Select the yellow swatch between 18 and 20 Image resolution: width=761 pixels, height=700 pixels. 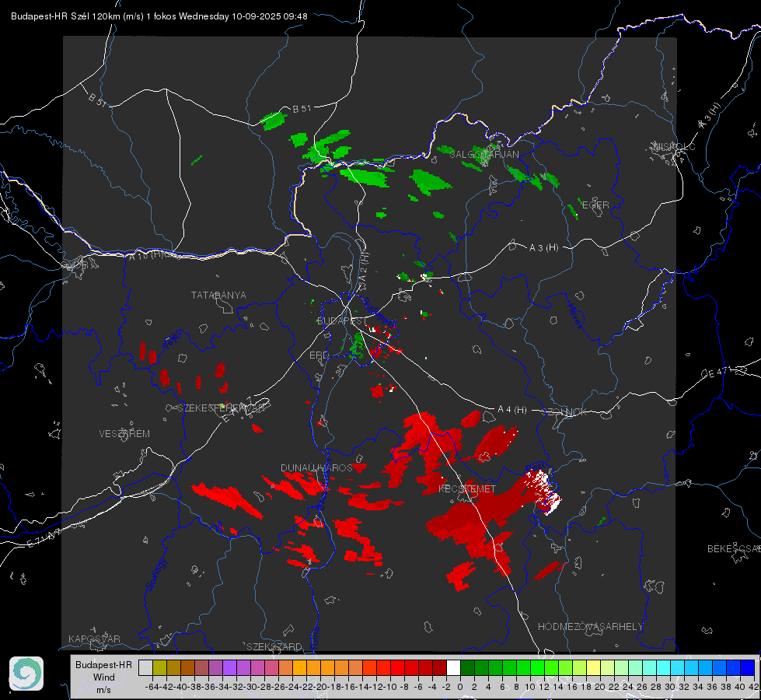click(594, 668)
